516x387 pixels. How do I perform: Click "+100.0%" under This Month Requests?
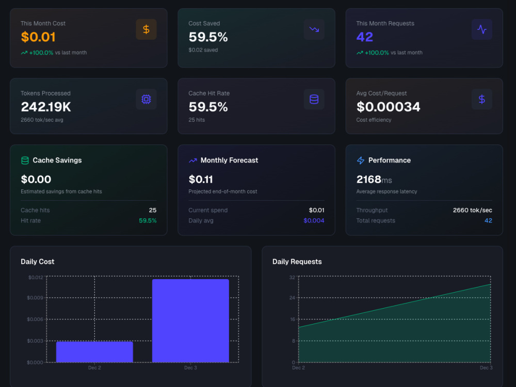click(377, 53)
